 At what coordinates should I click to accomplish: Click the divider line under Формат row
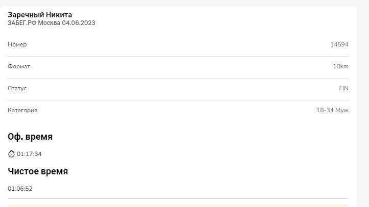coord(178,78)
